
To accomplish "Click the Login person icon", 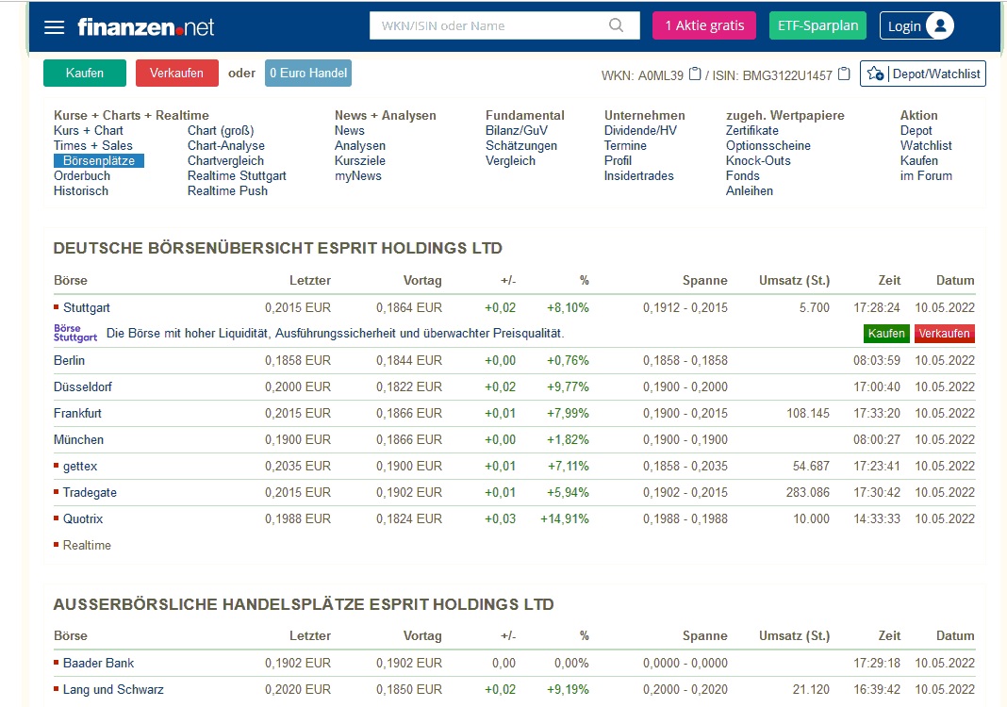I will point(938,25).
